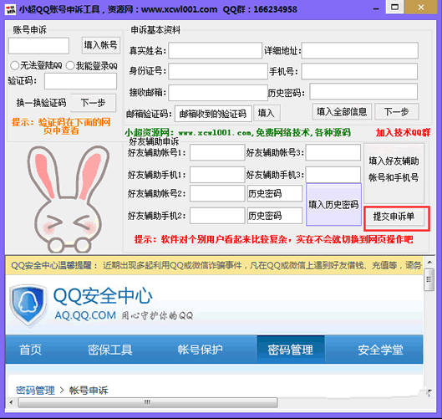Focus the 好友辅助帐号3 input field
Viewport: 442px width, 419px height.
click(x=333, y=152)
